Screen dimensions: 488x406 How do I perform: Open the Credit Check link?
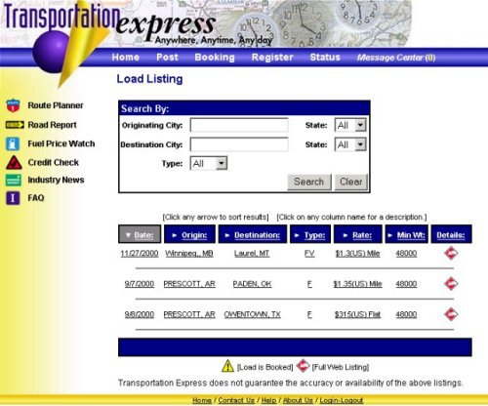[54, 162]
